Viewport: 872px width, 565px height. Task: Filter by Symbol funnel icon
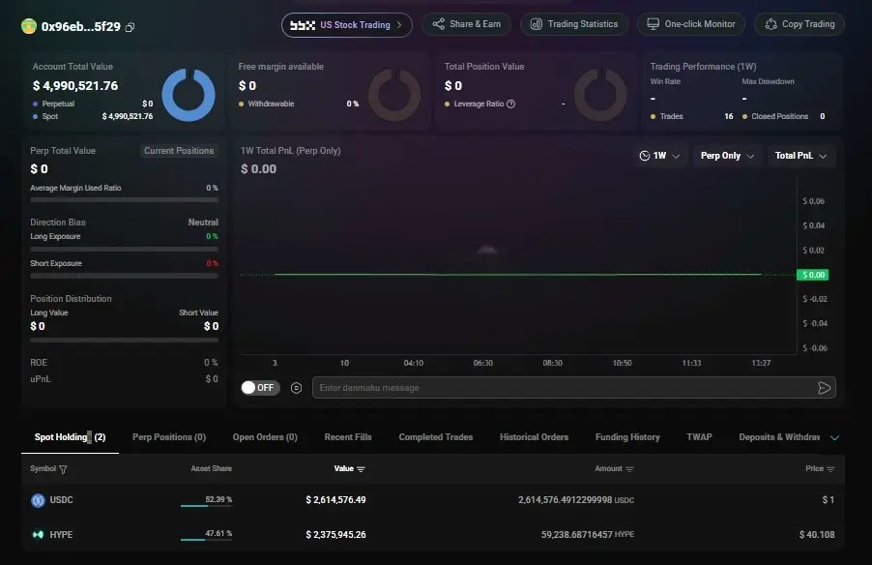63,469
